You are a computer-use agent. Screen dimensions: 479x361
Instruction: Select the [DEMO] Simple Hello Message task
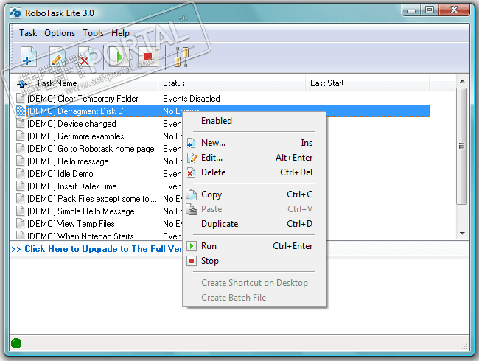pyautogui.click(x=81, y=211)
